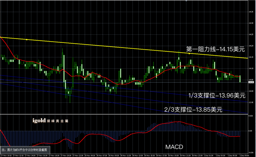Click the red MACD signal line peak

click(x=180, y=122)
